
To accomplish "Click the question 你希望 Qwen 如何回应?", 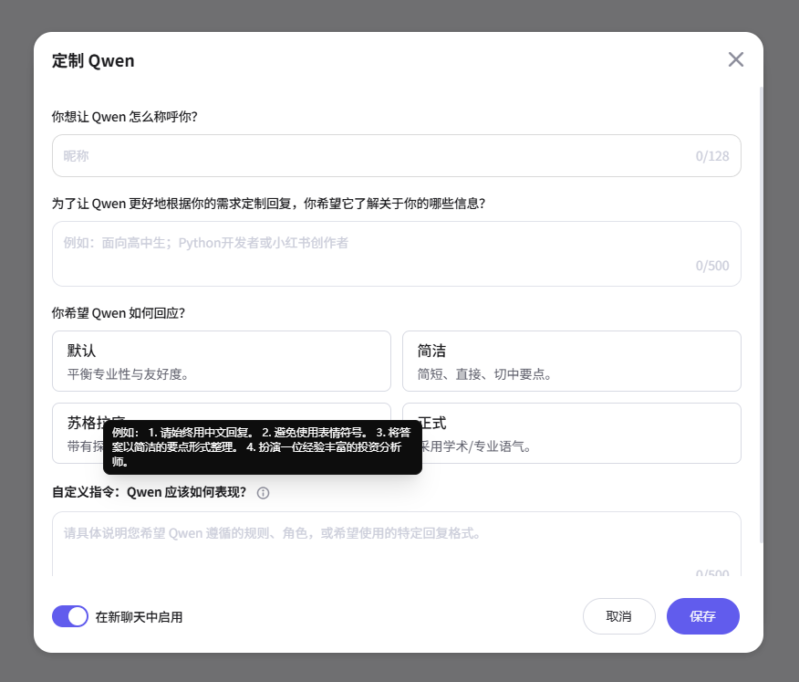I will [119, 312].
